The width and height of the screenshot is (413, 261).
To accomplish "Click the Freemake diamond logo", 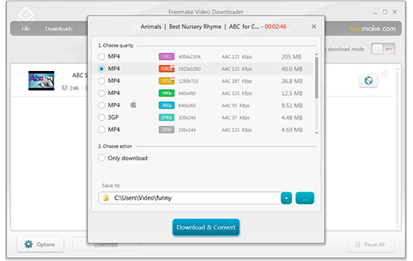I will [25, 14].
